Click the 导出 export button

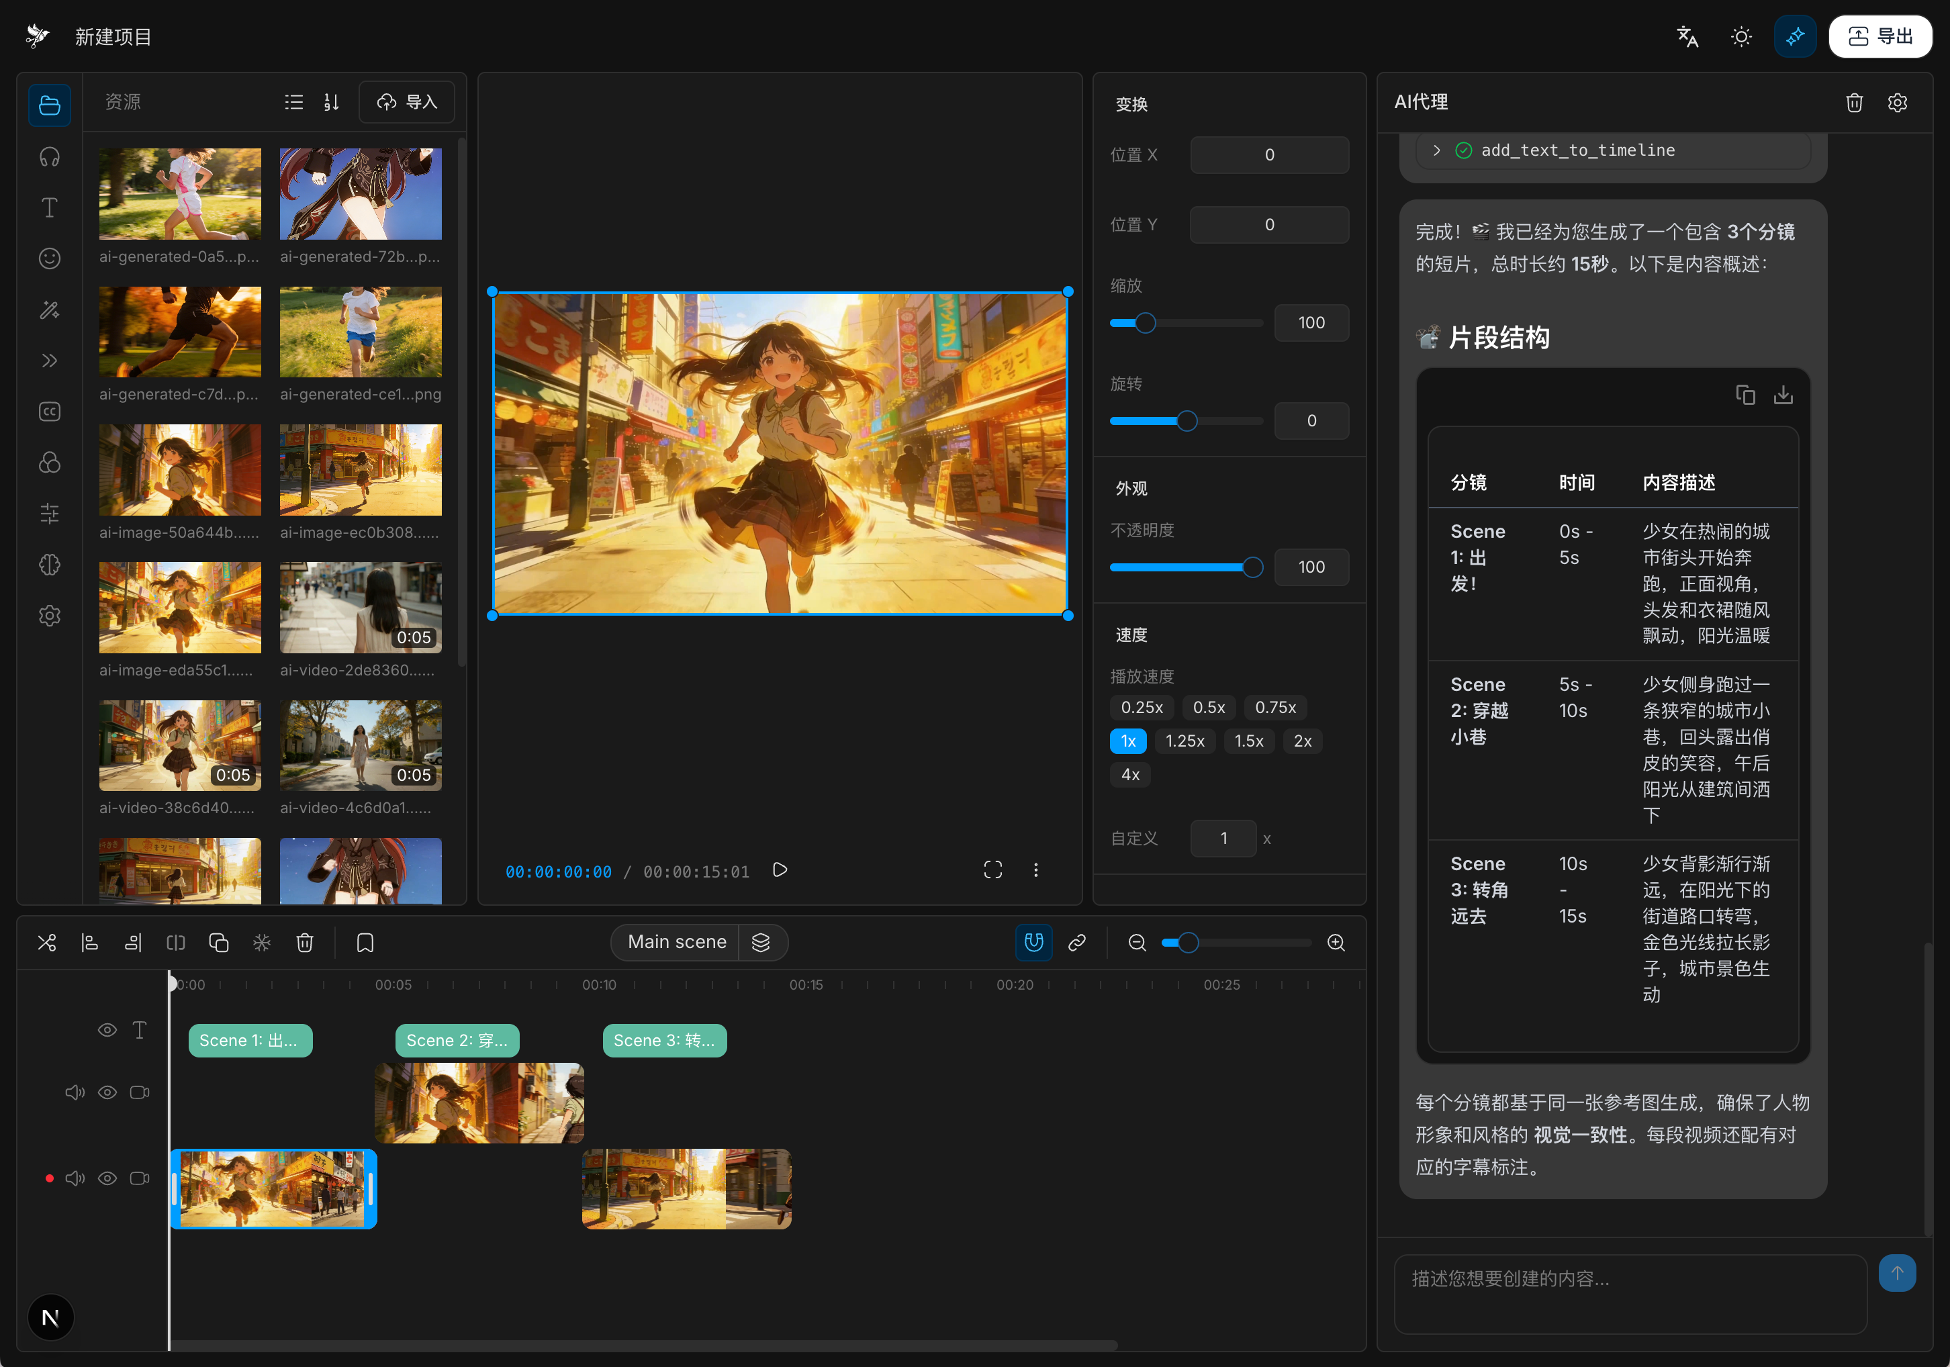(1880, 36)
